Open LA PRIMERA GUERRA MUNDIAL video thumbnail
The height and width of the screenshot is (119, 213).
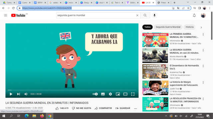click(x=155, y=40)
